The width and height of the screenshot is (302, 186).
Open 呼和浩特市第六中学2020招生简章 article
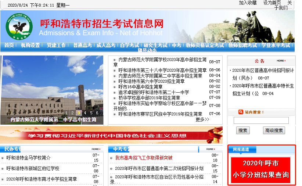click(x=151, y=81)
